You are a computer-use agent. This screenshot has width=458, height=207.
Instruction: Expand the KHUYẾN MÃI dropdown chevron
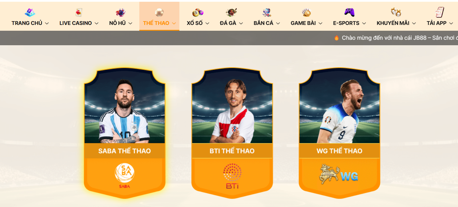[414, 23]
